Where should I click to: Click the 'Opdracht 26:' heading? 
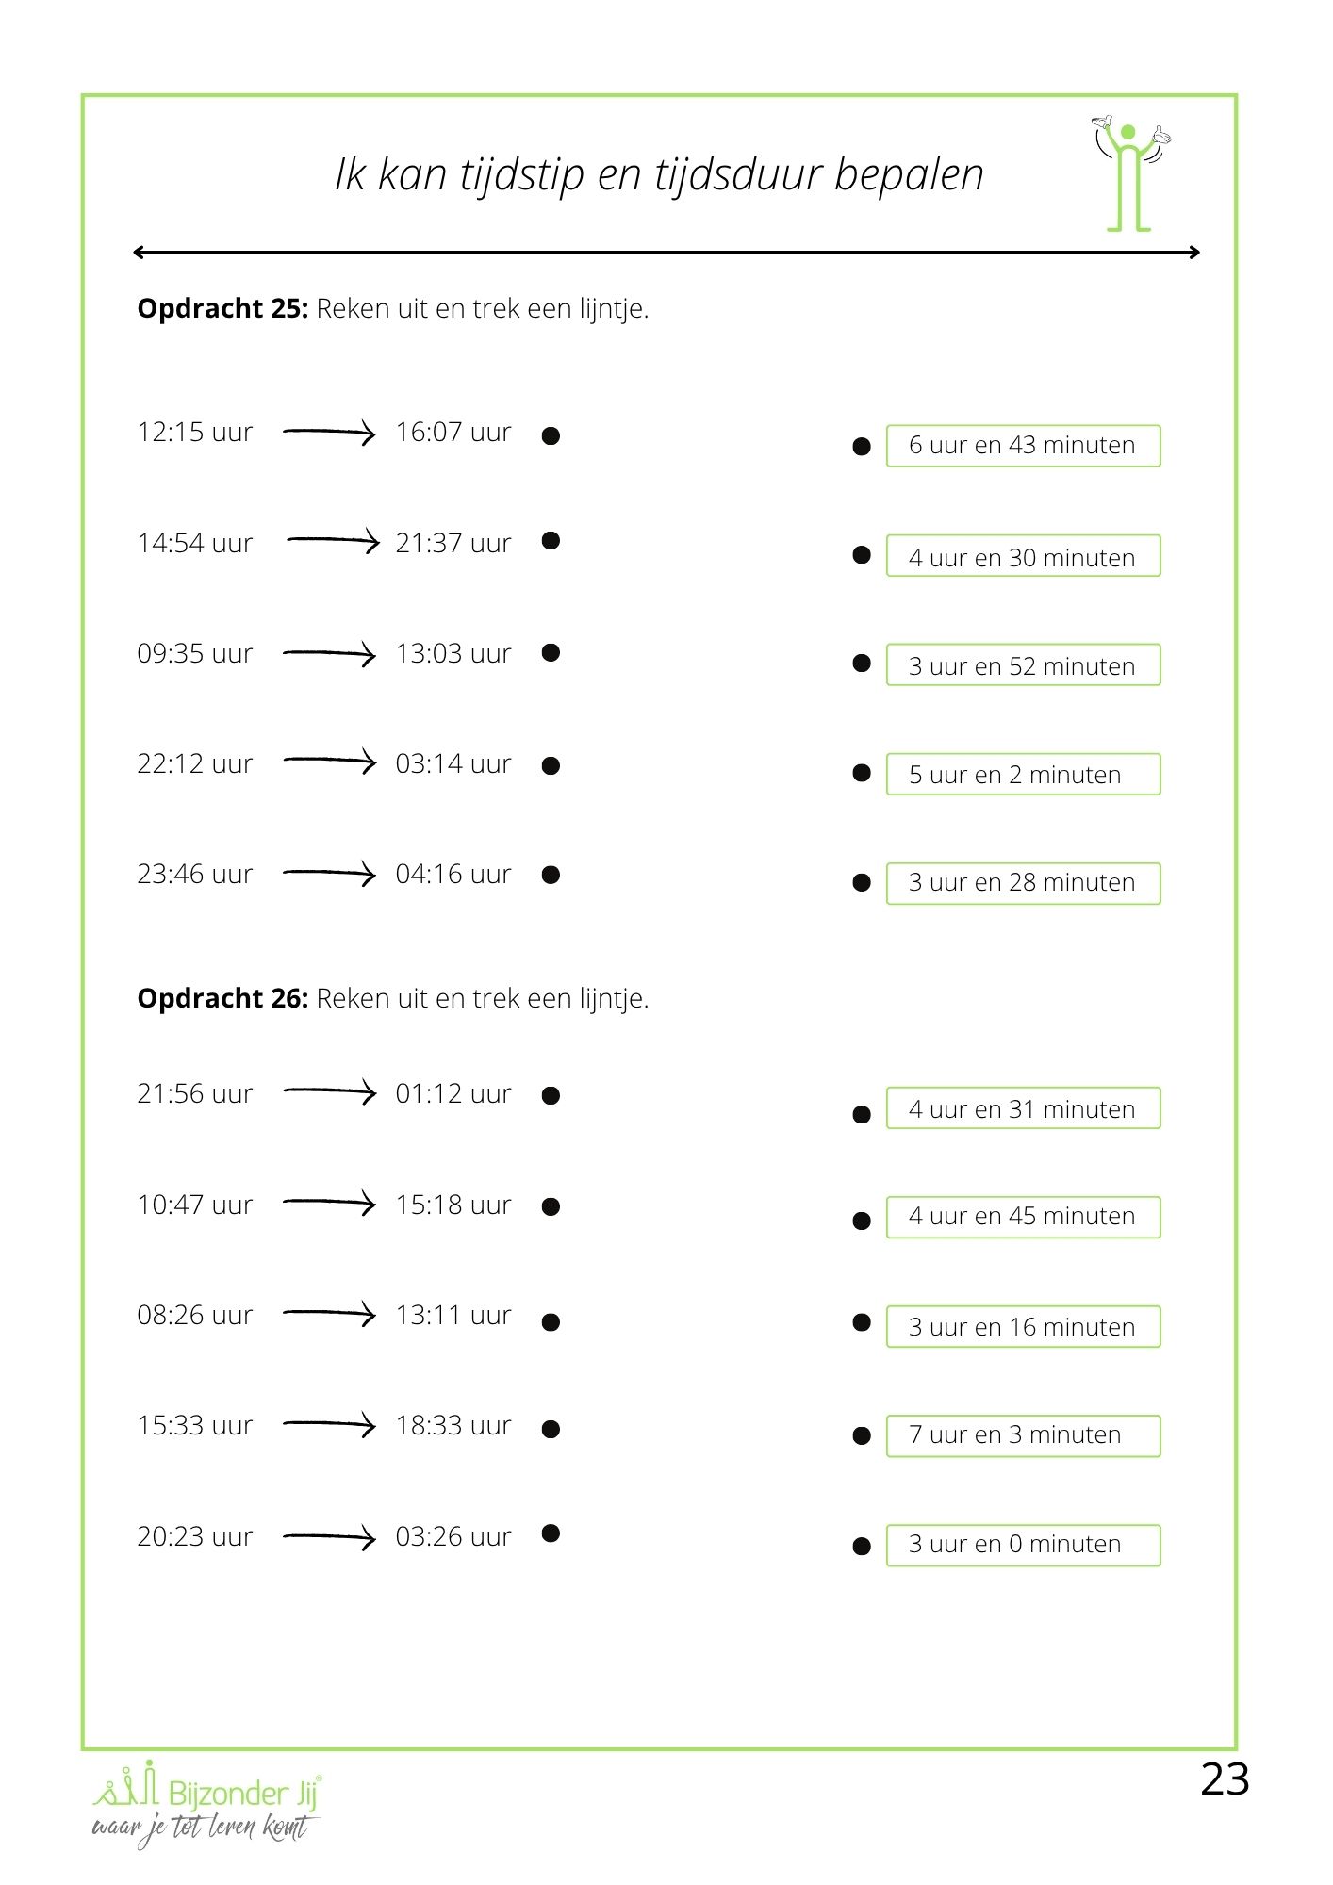tap(222, 999)
